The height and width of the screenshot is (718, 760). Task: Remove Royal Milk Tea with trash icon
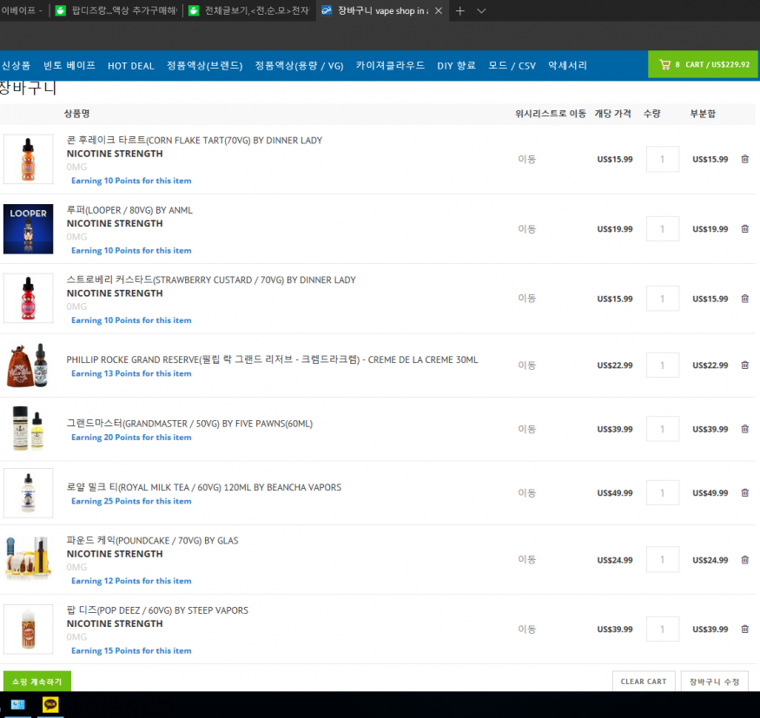[x=745, y=493]
